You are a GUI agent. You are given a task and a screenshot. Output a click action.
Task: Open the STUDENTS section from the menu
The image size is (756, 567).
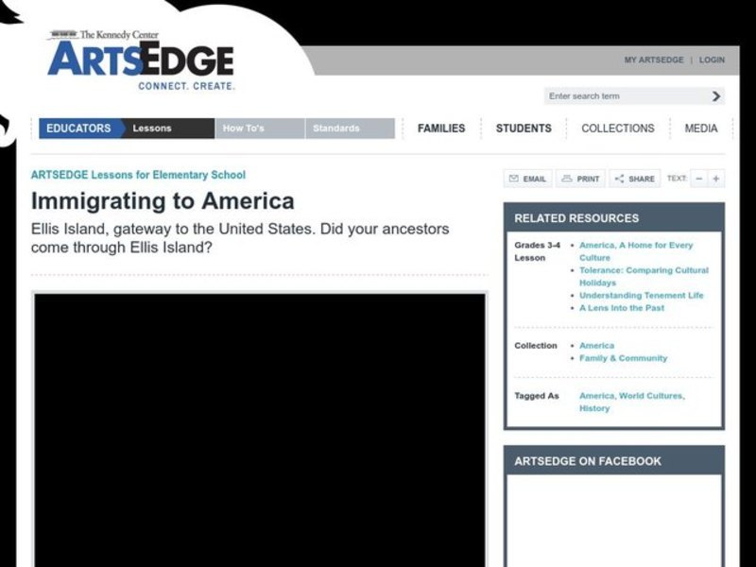pyautogui.click(x=524, y=128)
